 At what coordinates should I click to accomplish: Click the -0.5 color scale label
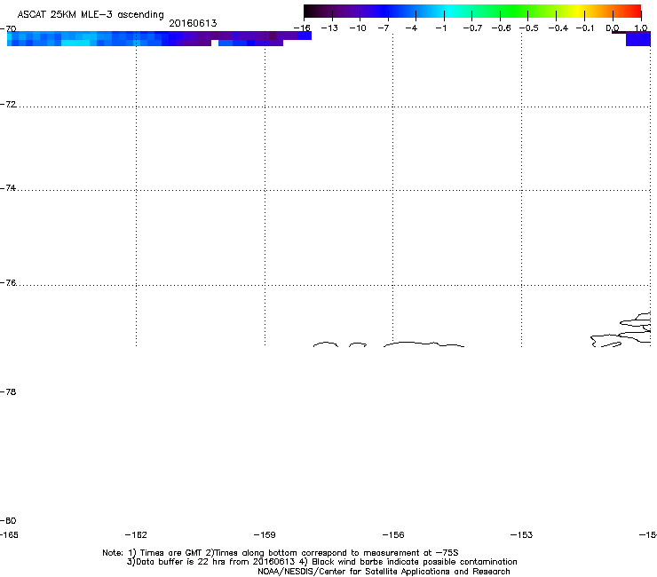point(529,28)
